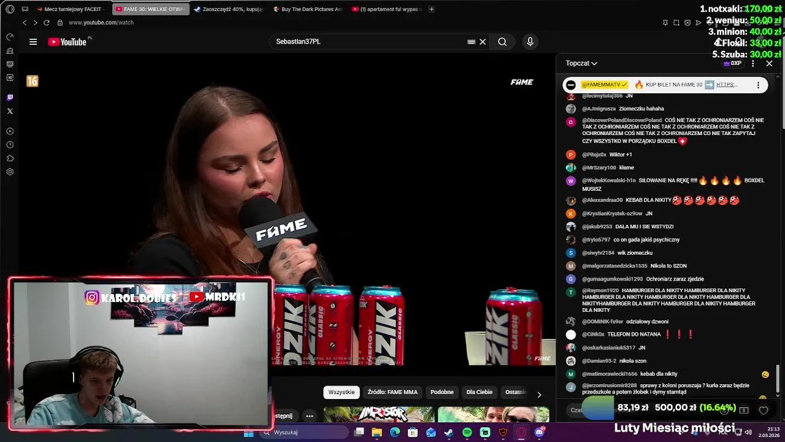785x442 pixels.
Task: Close the live chat panel
Action: point(770,63)
